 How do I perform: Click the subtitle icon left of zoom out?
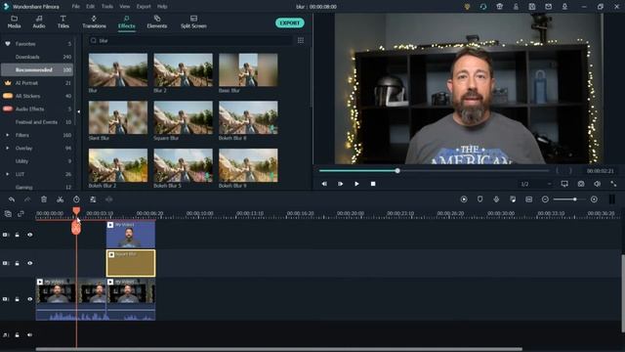tap(529, 199)
